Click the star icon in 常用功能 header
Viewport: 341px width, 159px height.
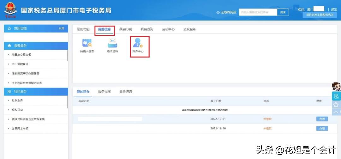(9, 28)
